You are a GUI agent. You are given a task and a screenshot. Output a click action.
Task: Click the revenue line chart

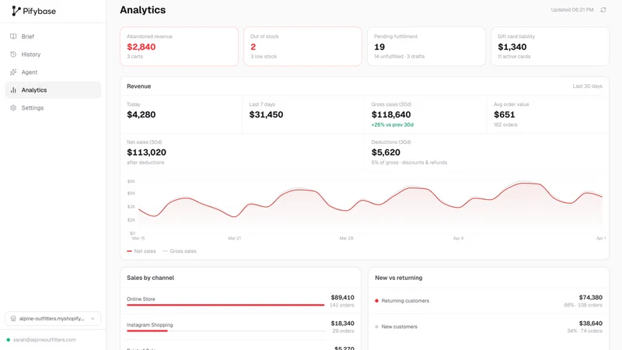370,206
